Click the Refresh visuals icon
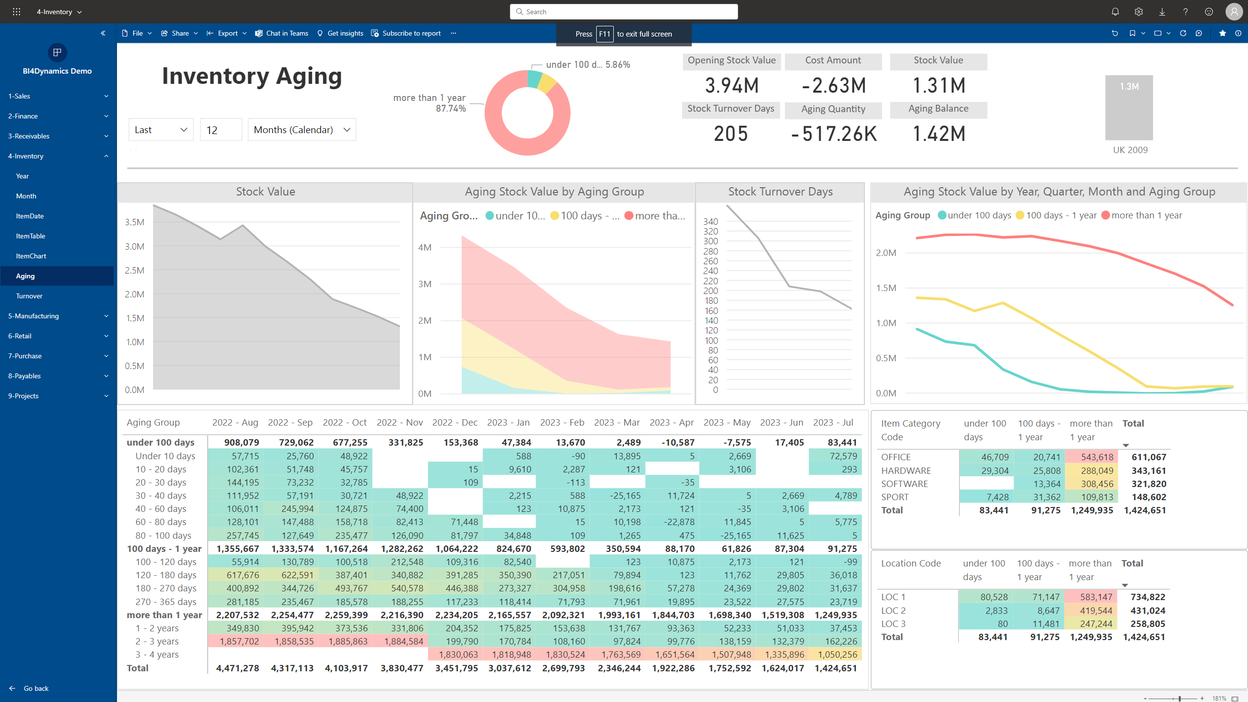This screenshot has width=1248, height=702. 1183,33
